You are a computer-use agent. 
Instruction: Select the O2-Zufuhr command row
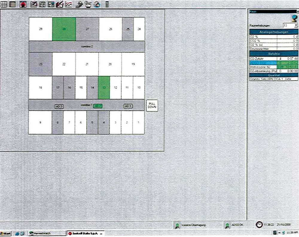263,59
